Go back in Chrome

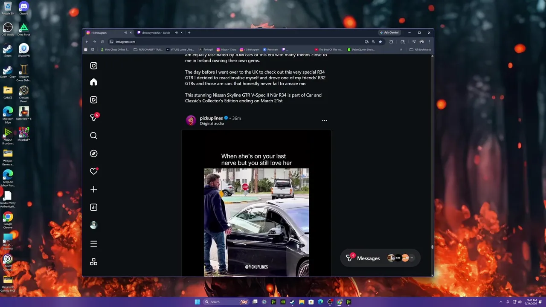(87, 42)
